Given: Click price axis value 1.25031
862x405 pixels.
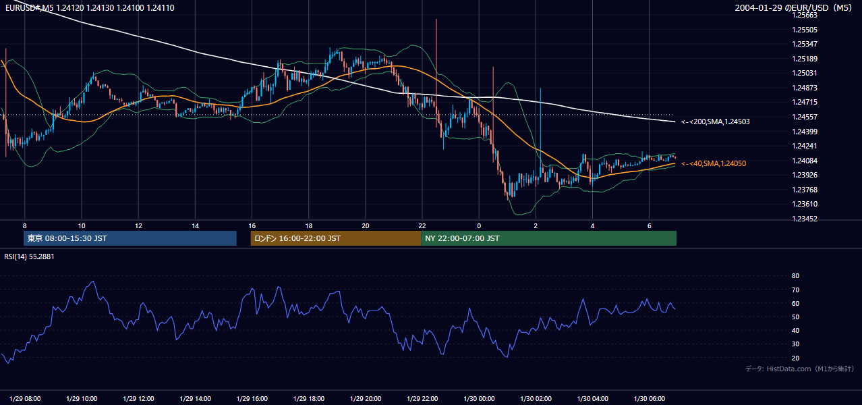Looking at the screenshot, I should (x=805, y=73).
